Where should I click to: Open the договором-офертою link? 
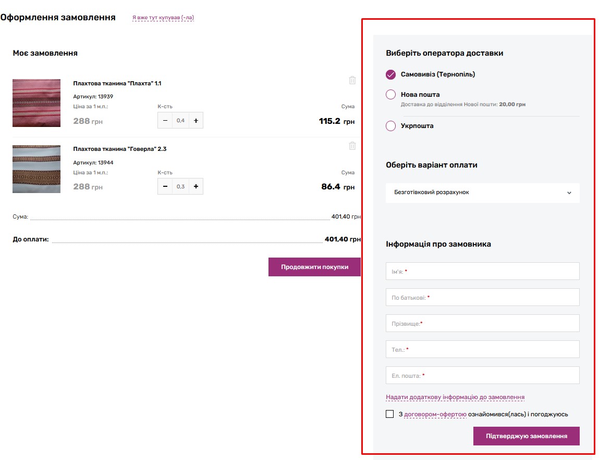pyautogui.click(x=435, y=414)
